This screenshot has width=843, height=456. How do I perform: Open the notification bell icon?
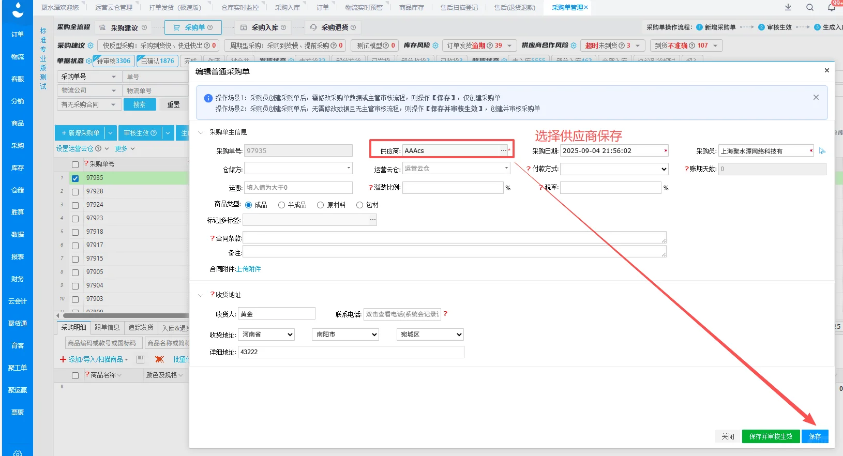pos(832,7)
